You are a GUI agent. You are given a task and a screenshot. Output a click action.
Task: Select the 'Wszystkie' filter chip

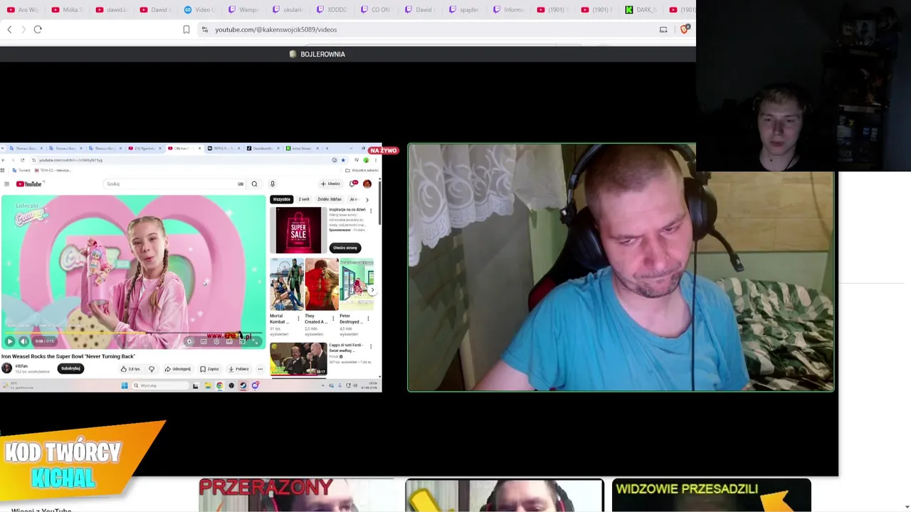[282, 200]
